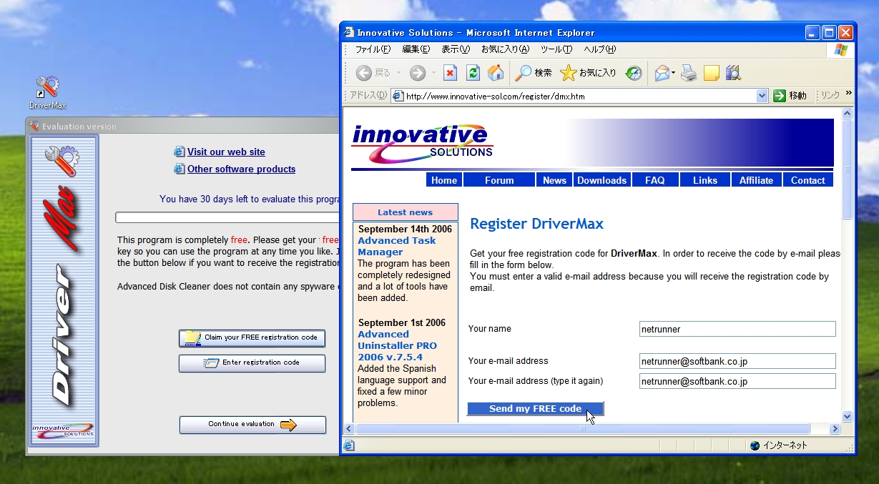Open the address bar dropdown list

[762, 96]
